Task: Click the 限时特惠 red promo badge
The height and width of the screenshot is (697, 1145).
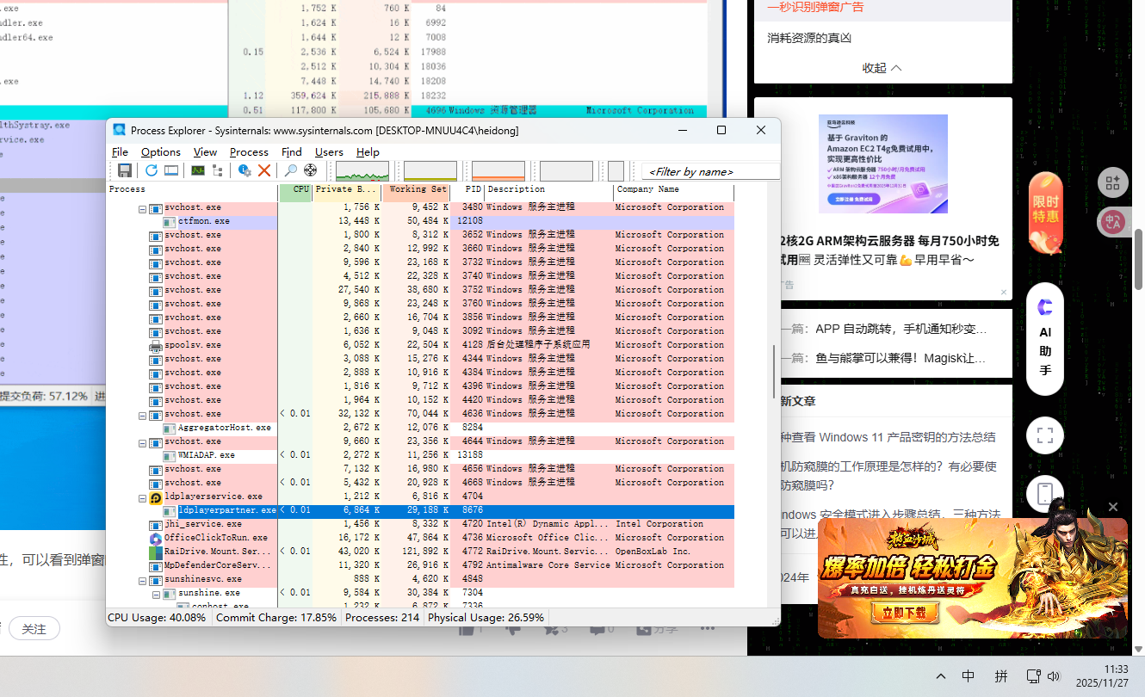Action: pos(1046,213)
